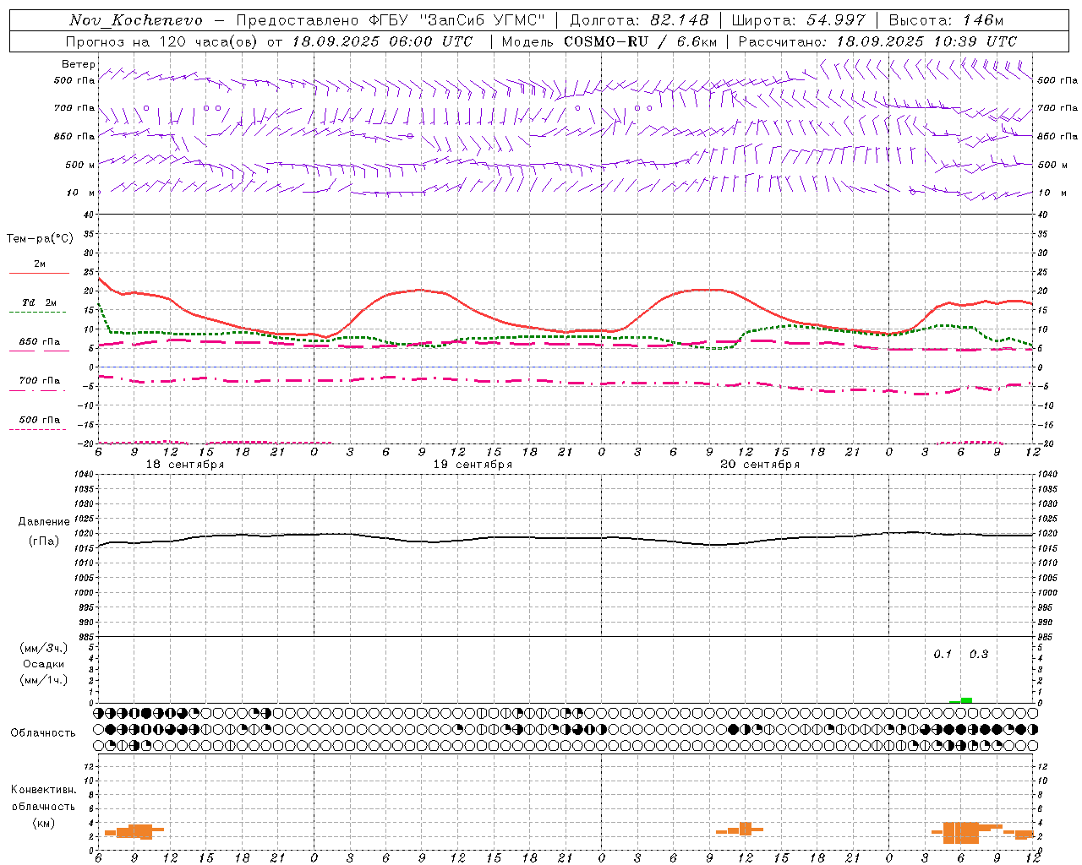
Task: Click the 'Высота: 146м' elevation value
Action: [x=946, y=20]
